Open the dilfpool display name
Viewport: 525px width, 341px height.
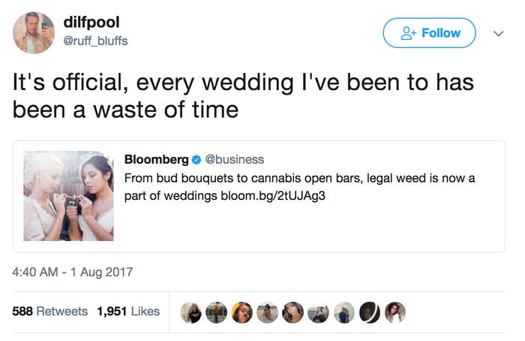(x=91, y=23)
